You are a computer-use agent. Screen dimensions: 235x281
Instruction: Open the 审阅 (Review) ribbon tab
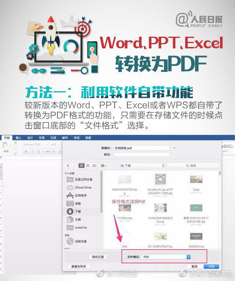tap(77, 138)
